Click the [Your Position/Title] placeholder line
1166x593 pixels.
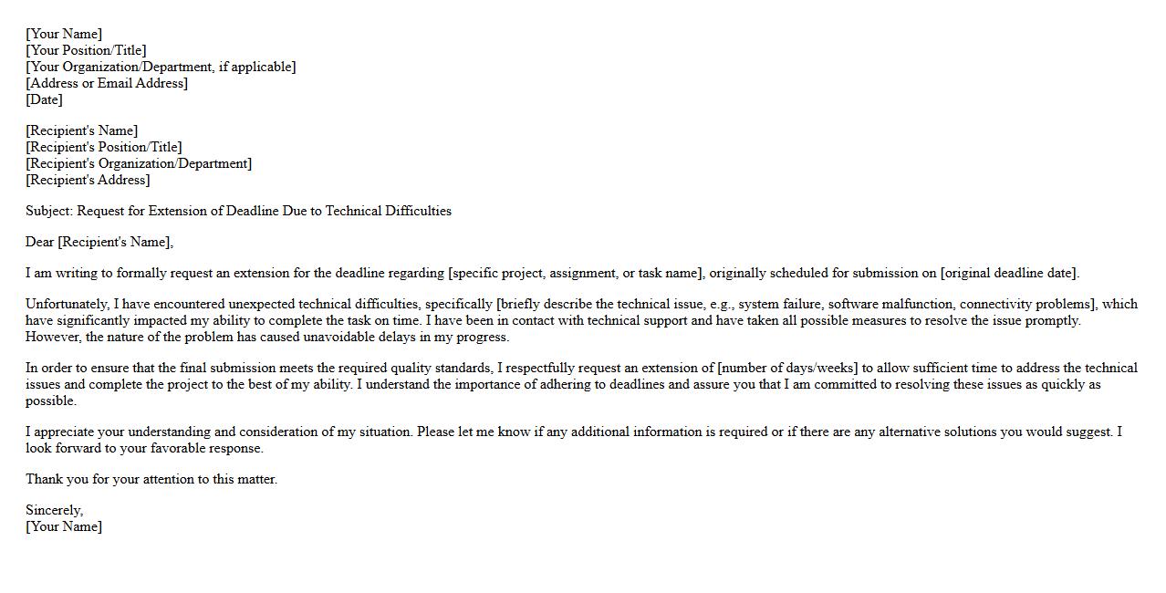tap(86, 50)
